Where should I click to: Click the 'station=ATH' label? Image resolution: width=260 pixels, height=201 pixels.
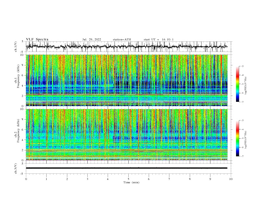coord(122,39)
